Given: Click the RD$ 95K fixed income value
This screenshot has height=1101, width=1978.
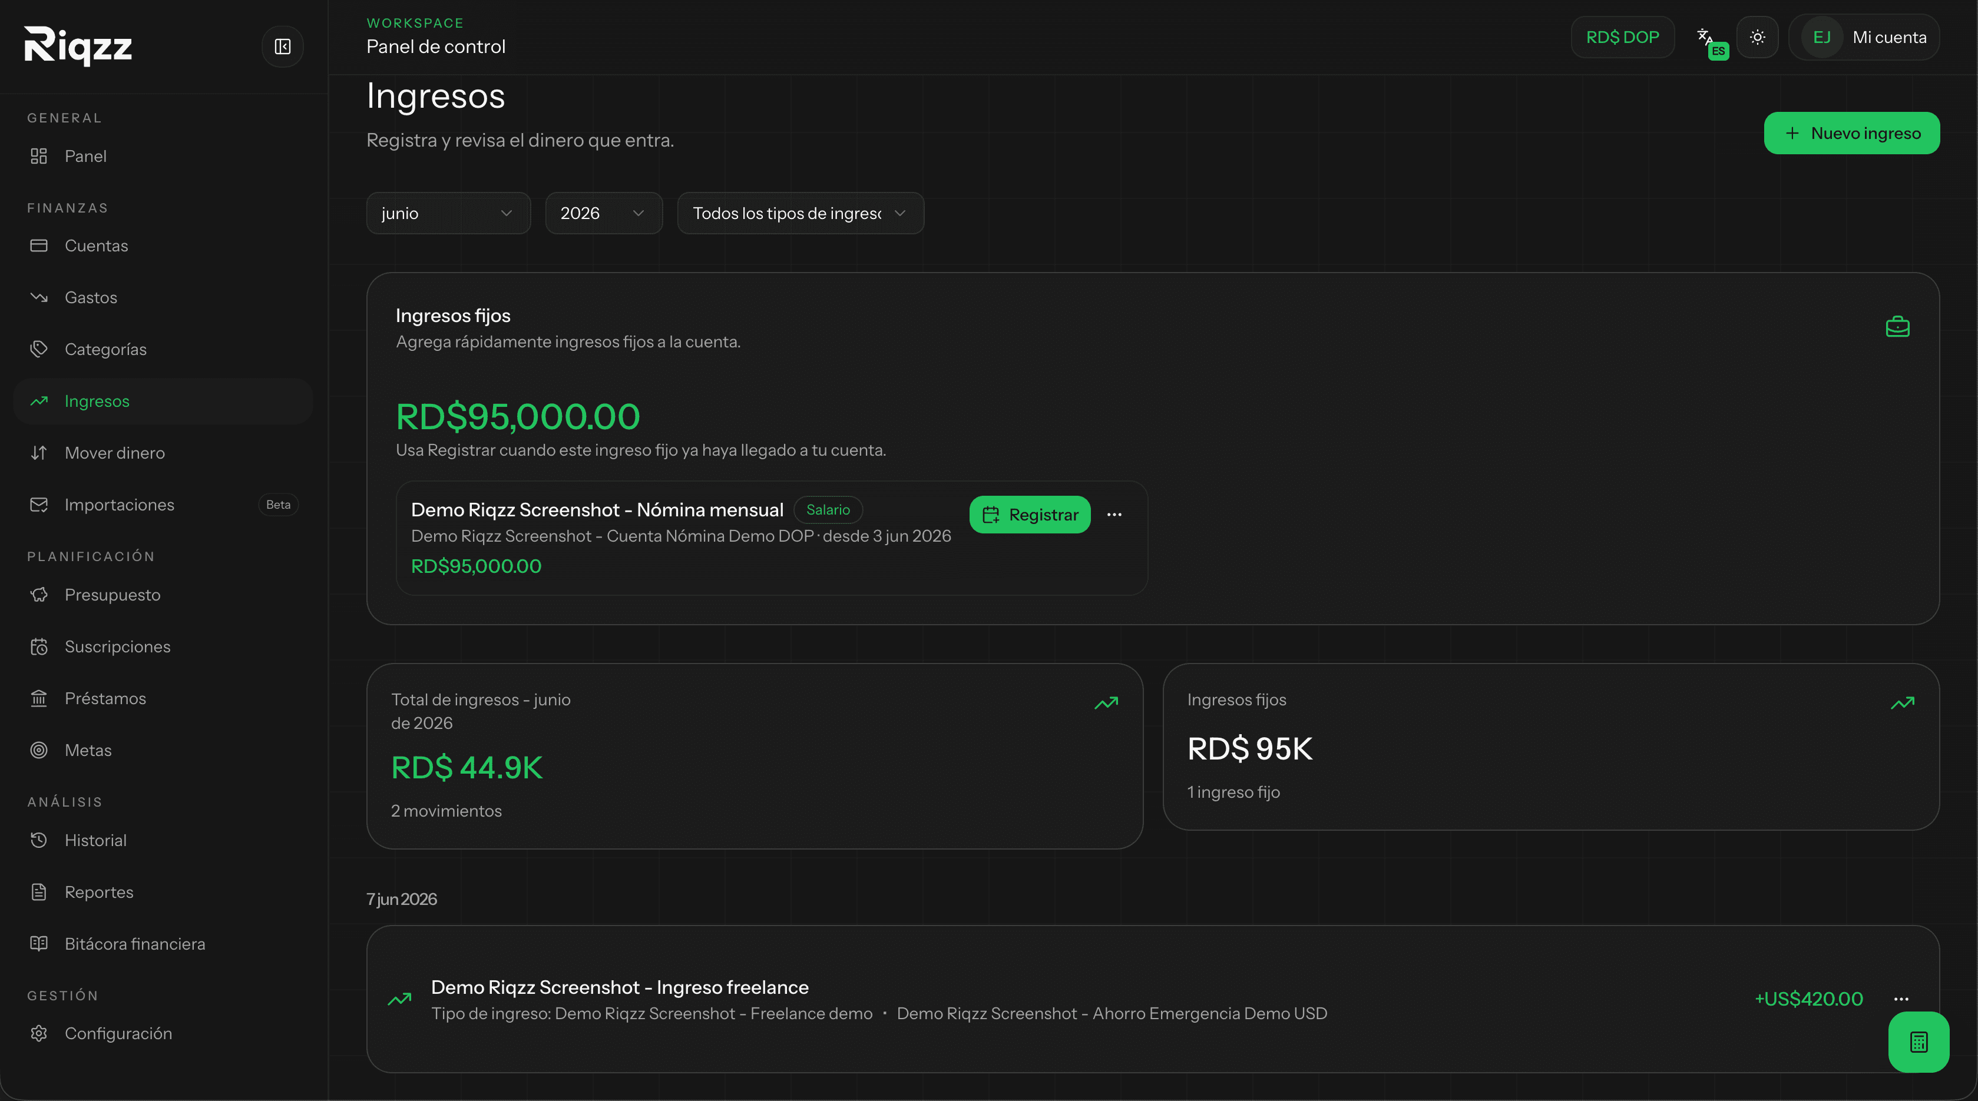Looking at the screenshot, I should [x=1250, y=749].
